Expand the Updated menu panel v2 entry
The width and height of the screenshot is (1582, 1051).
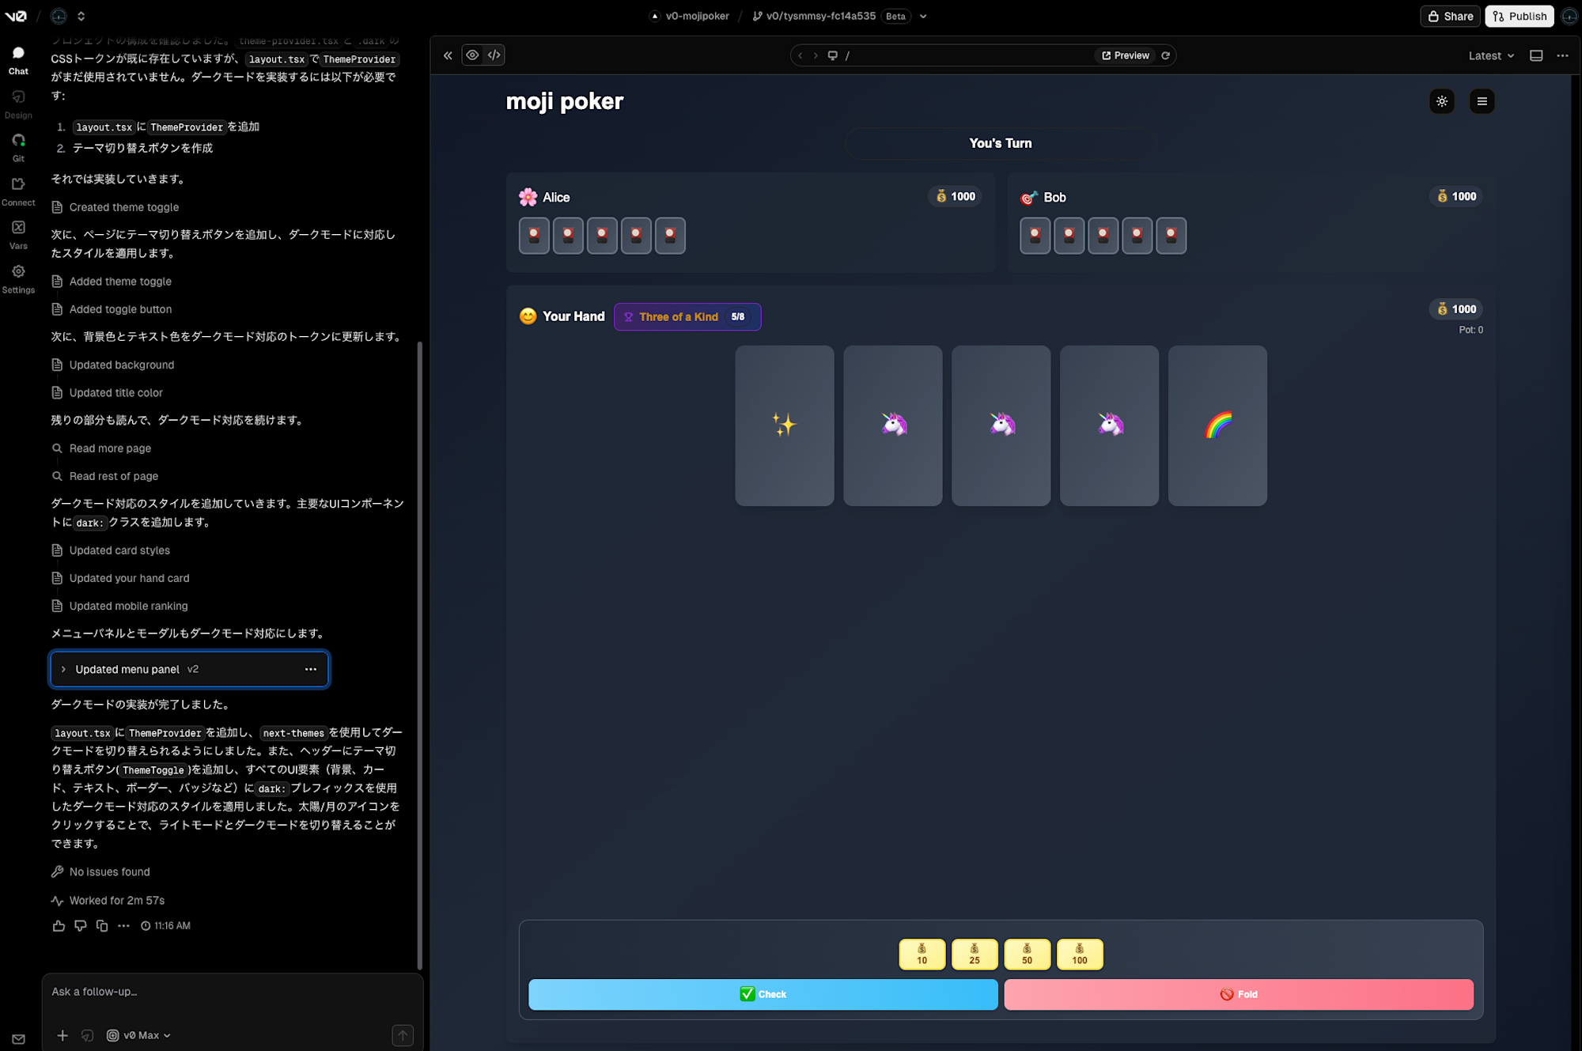[x=64, y=670]
